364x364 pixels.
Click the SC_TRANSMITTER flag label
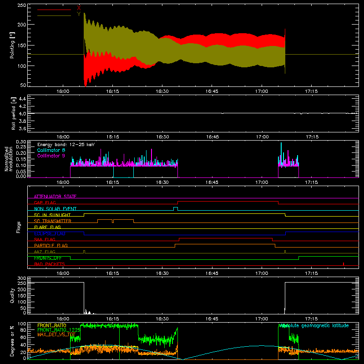(x=53, y=221)
